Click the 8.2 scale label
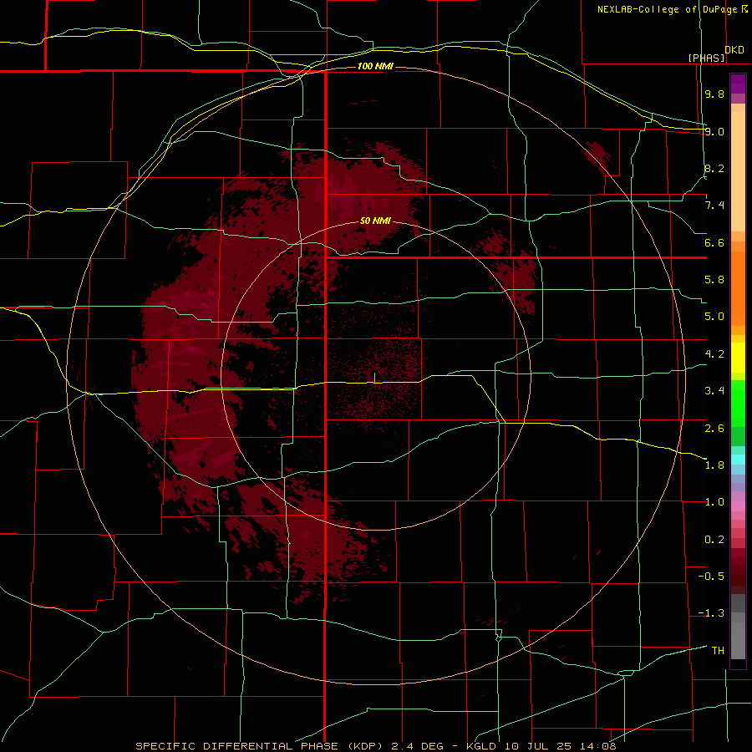The image size is (752, 752). click(x=714, y=168)
